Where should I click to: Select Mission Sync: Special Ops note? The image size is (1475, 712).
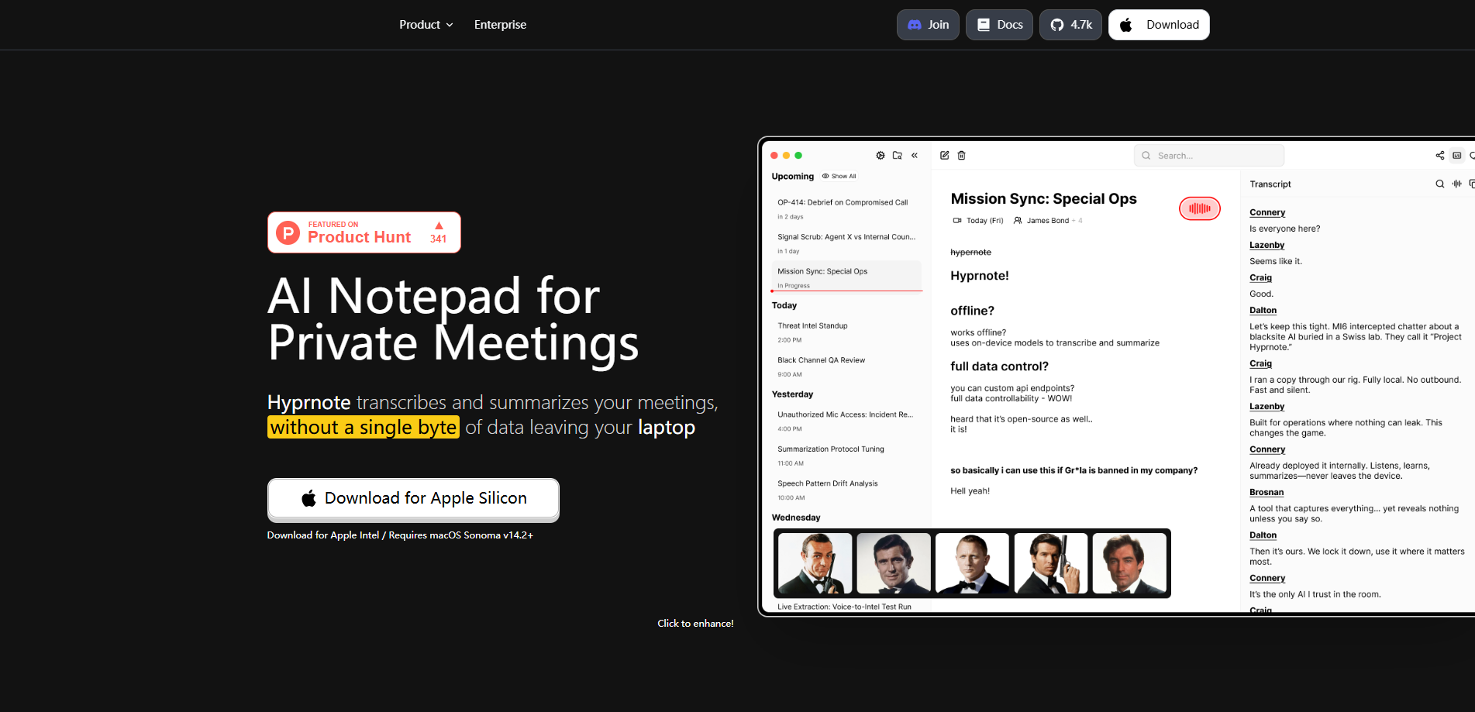tap(846, 275)
